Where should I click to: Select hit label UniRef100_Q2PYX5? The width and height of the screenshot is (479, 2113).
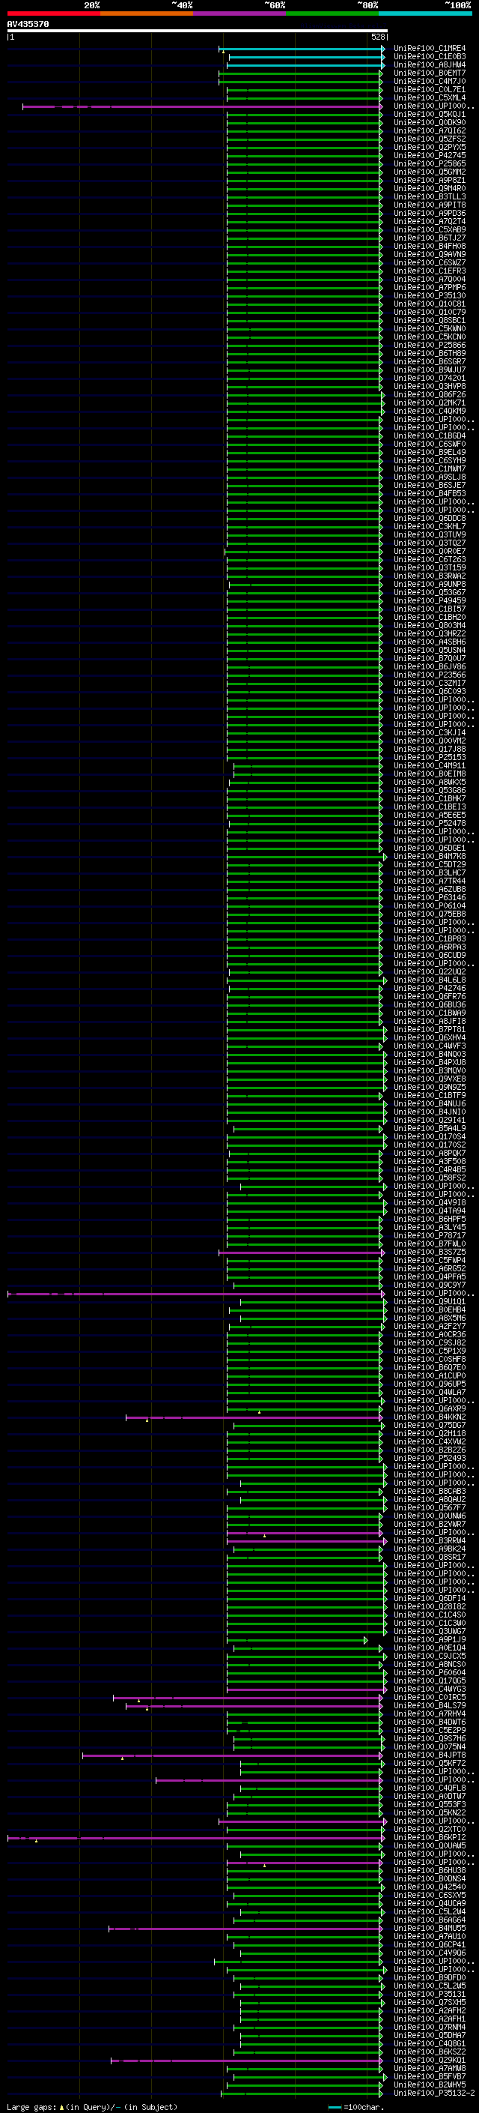[x=429, y=147]
